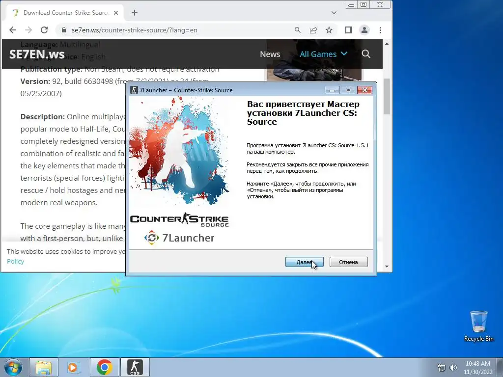Click the Chrome taskbar icon
Screen dimensions: 503x377
[105, 367]
